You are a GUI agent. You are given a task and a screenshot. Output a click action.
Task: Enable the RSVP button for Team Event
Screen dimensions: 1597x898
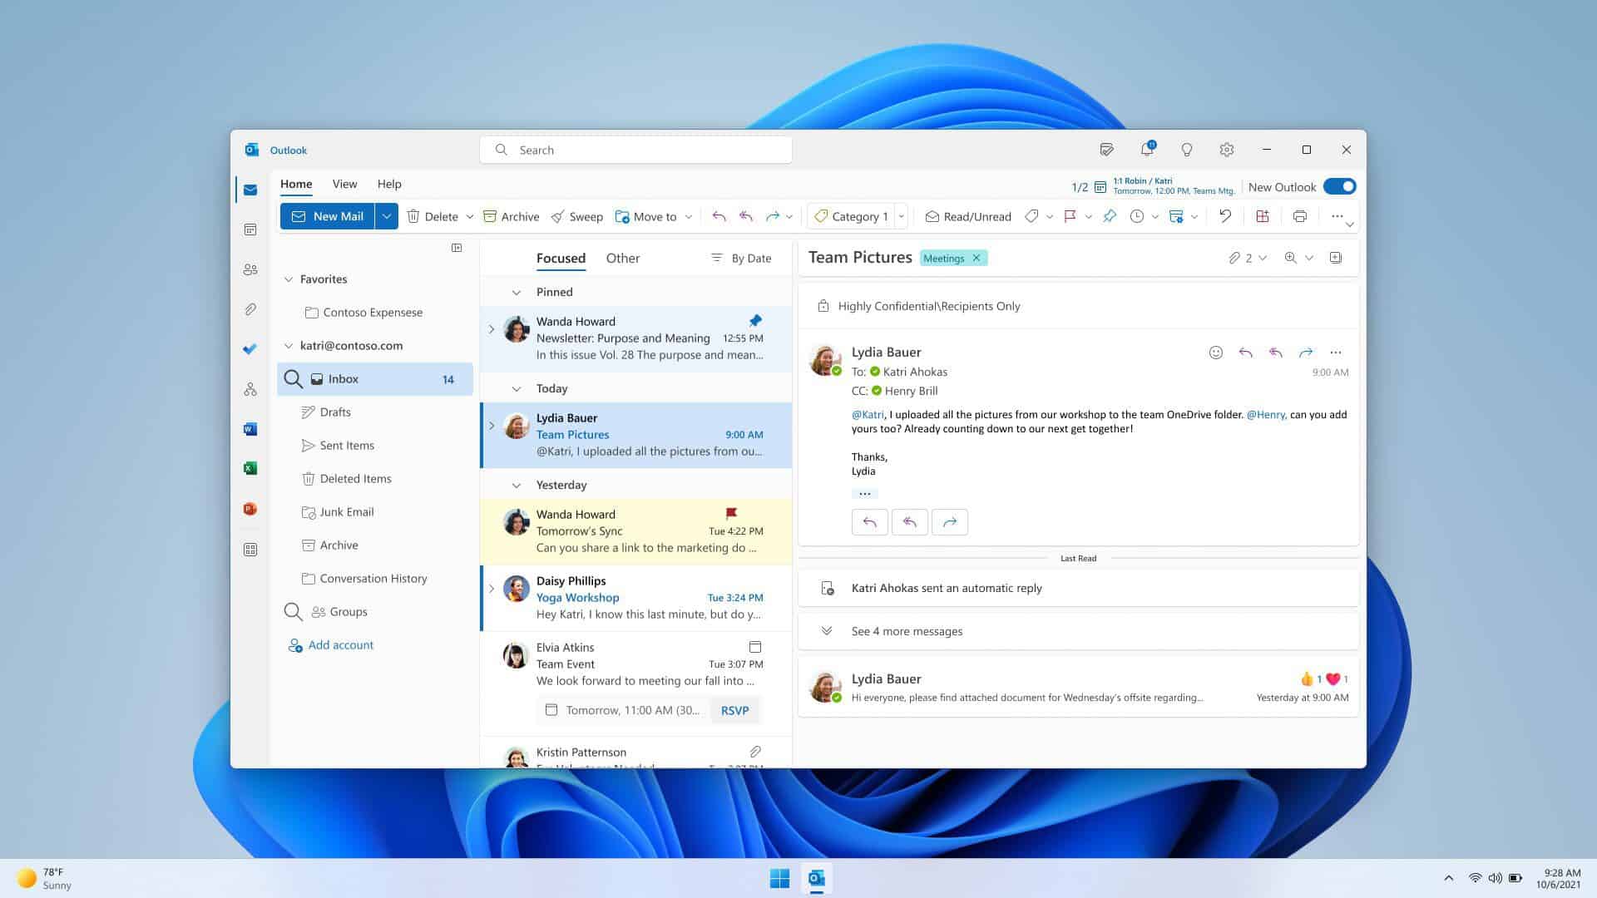coord(735,709)
